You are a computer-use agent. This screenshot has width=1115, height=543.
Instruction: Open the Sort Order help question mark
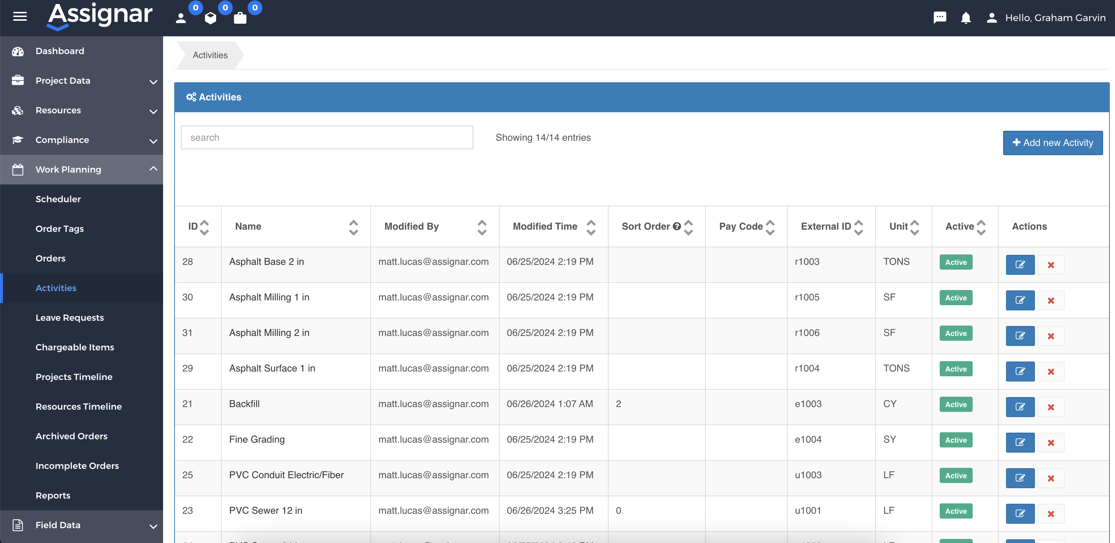click(676, 226)
